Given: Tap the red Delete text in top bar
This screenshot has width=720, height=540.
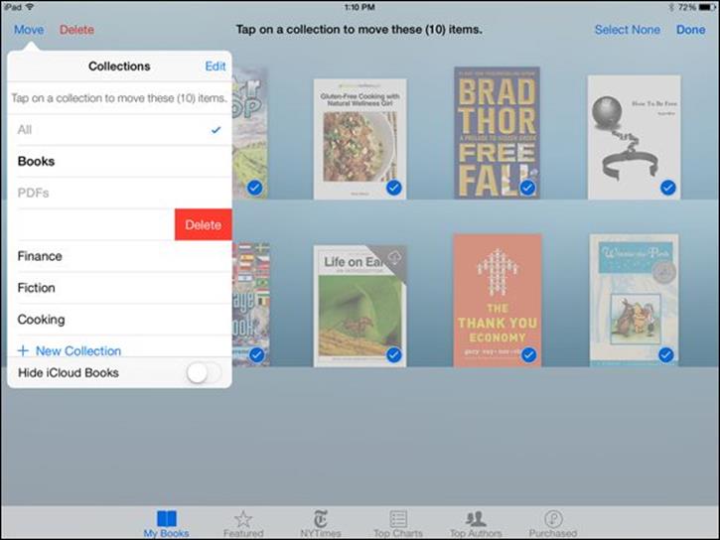Looking at the screenshot, I should click(x=76, y=30).
